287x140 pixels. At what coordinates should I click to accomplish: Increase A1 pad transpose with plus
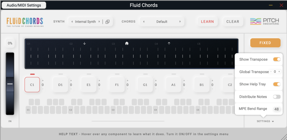tap(184, 81)
